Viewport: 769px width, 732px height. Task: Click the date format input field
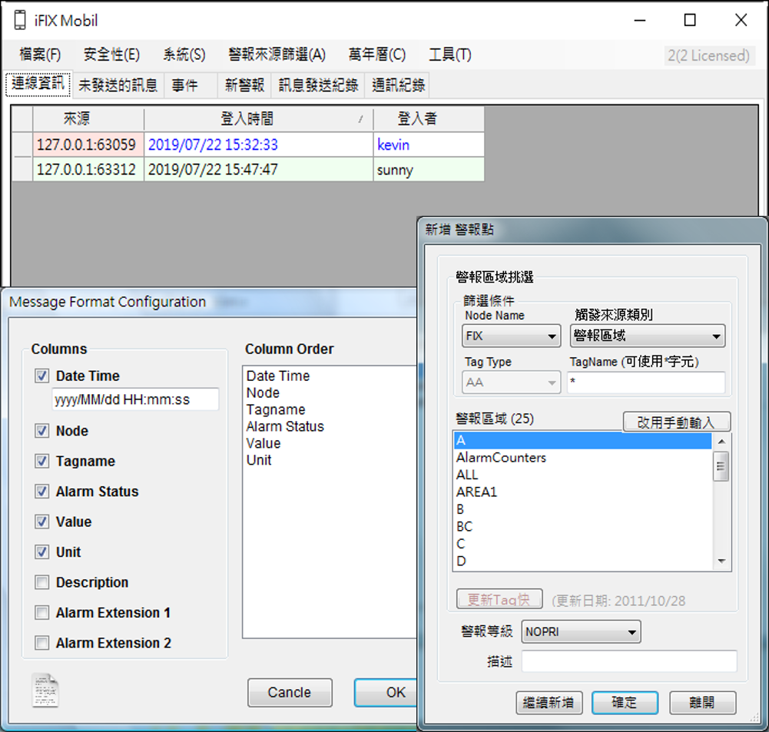tap(135, 399)
